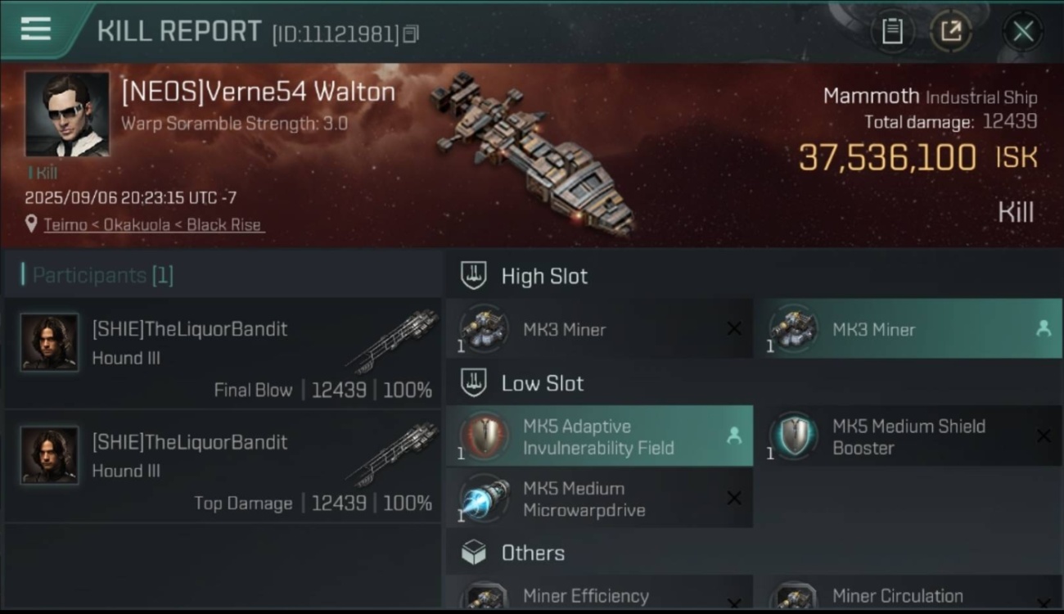View Final Blow participant TheLiquorBandit portrait

(x=50, y=342)
